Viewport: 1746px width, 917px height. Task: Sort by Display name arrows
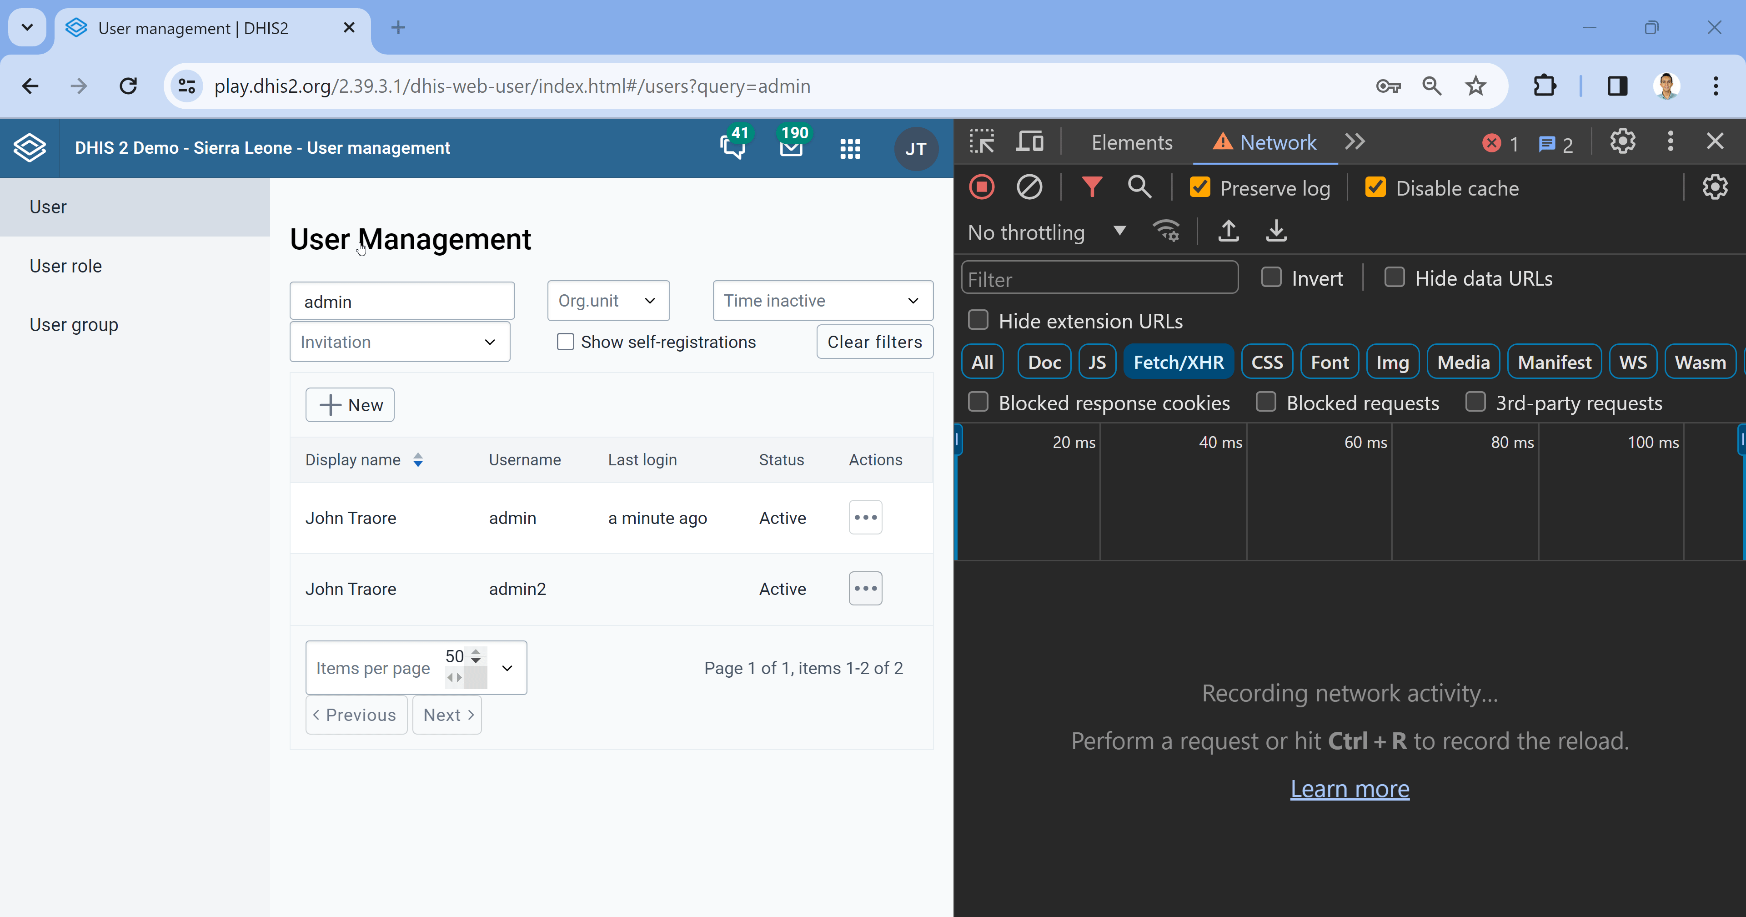[x=418, y=460]
